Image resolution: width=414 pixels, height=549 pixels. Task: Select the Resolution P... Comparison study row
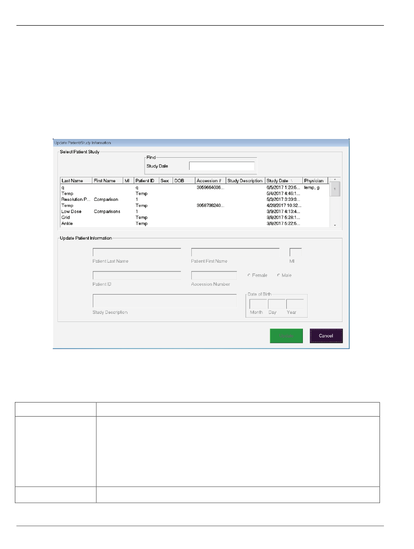coord(194,199)
